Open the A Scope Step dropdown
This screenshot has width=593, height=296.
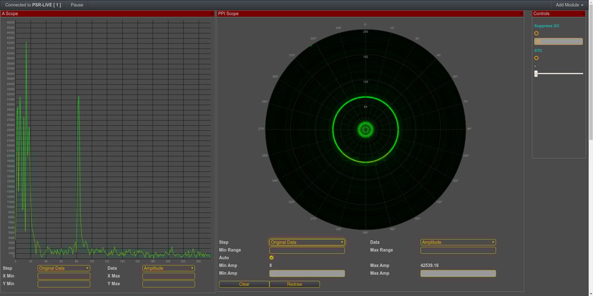64,268
